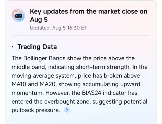
Task: Click the "BIAS24" indicator text
Action: point(92,93)
